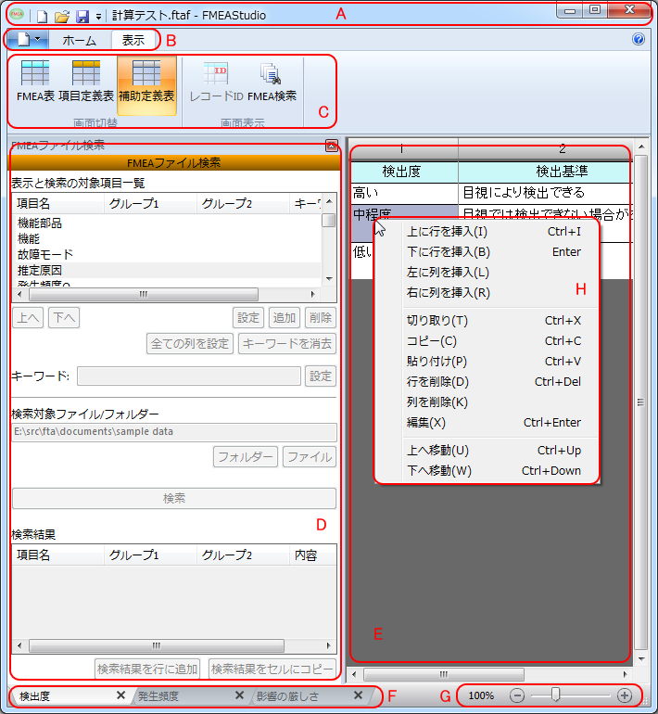Viewport: 658px width, 714px height.
Task: Expand the quick access toolbar dropdown arrow
Action: coord(97,17)
